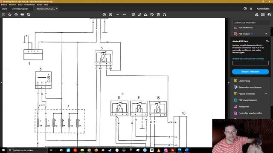Click the copy icon beside Adobe PDF Pack
Image resolution: width=273 pixels, height=153 pixels.
(267, 41)
